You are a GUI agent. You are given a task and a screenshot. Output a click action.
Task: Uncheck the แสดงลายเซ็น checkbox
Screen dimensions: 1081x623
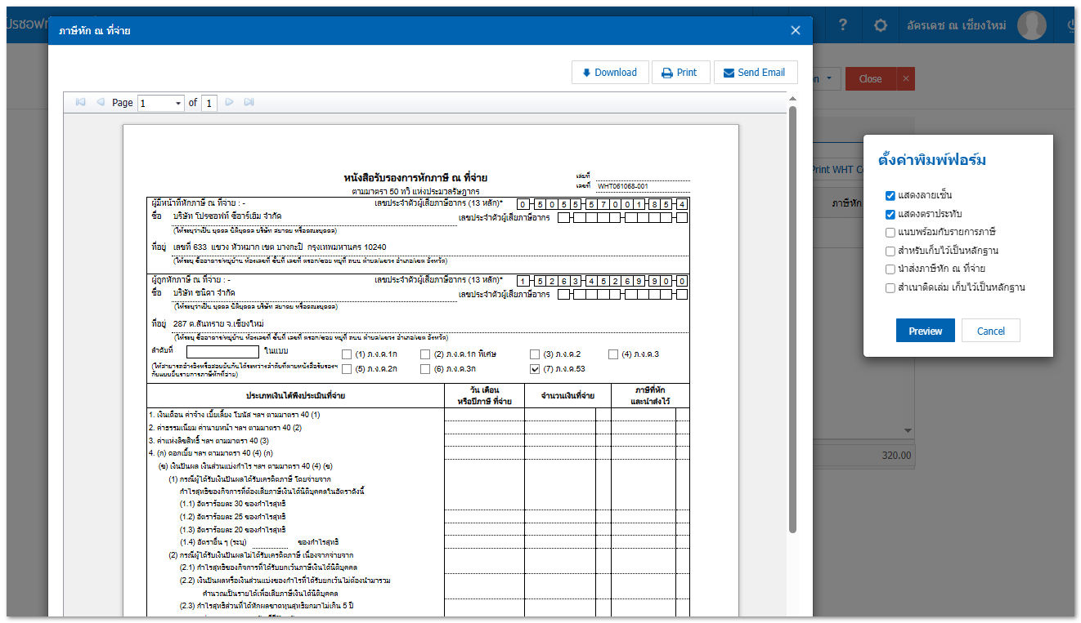890,196
